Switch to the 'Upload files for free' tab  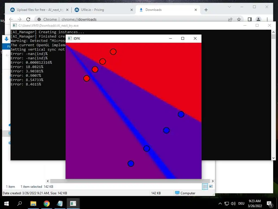tap(39, 10)
